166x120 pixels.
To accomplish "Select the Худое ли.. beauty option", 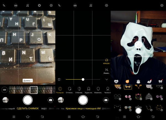I will click(x=89, y=90).
